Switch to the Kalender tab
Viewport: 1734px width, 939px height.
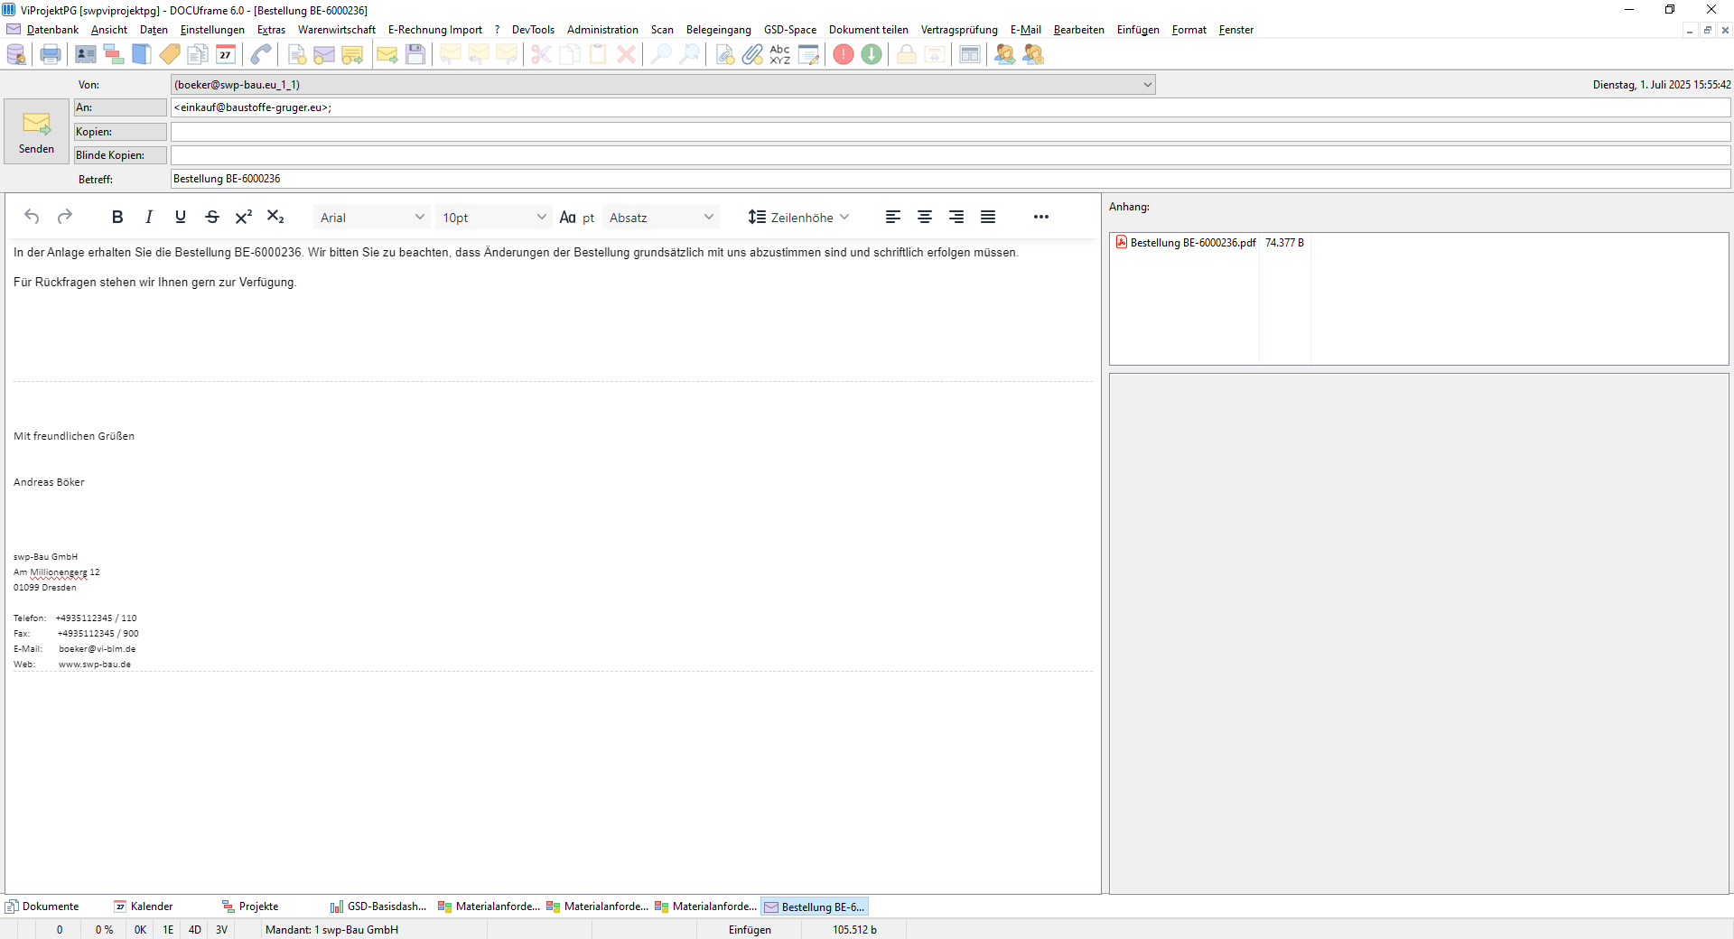click(144, 906)
